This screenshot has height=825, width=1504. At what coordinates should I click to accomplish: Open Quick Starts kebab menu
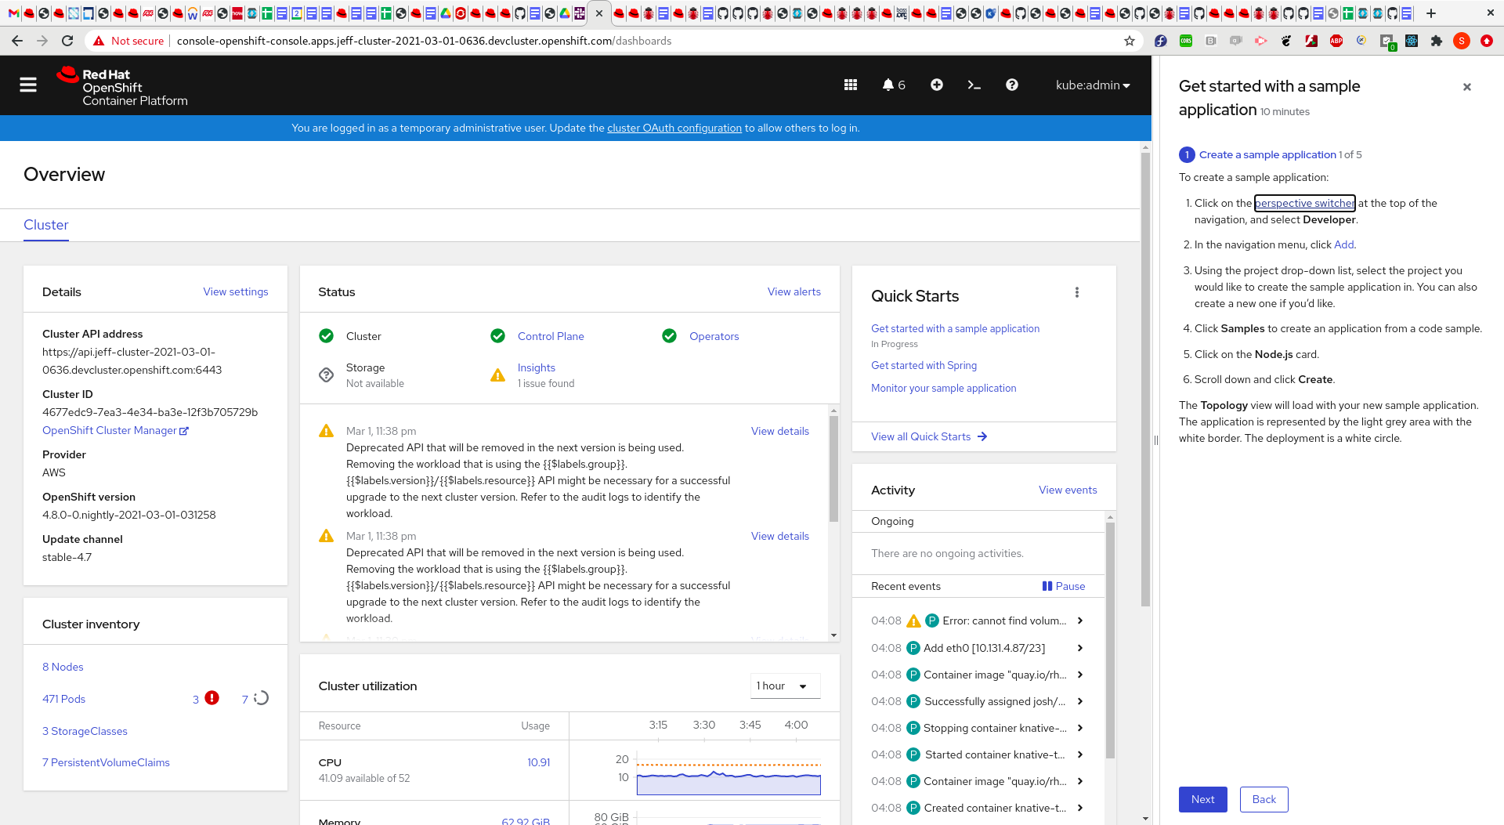1077,293
